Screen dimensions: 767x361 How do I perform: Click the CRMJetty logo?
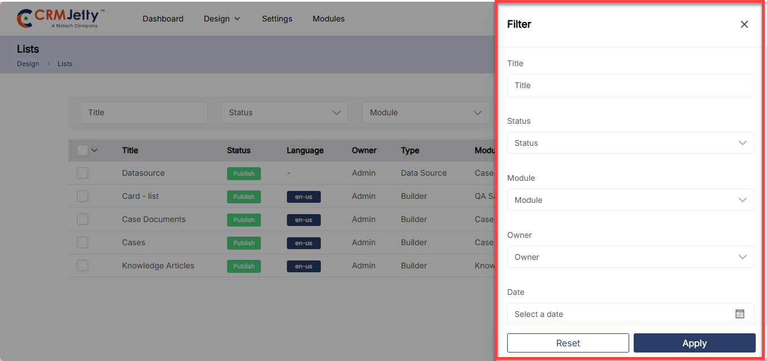tap(60, 19)
